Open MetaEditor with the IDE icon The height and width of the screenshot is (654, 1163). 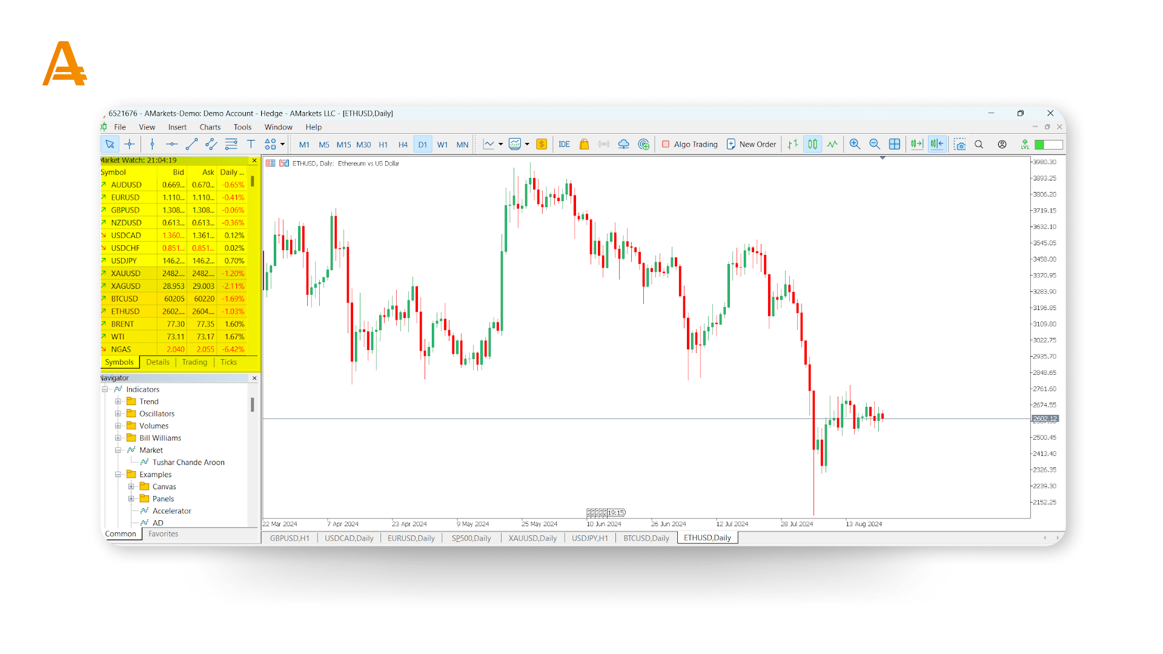pyautogui.click(x=564, y=144)
